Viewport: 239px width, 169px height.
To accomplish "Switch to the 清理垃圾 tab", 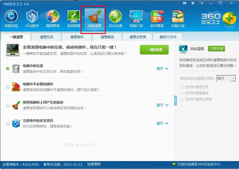I will click(46, 37).
